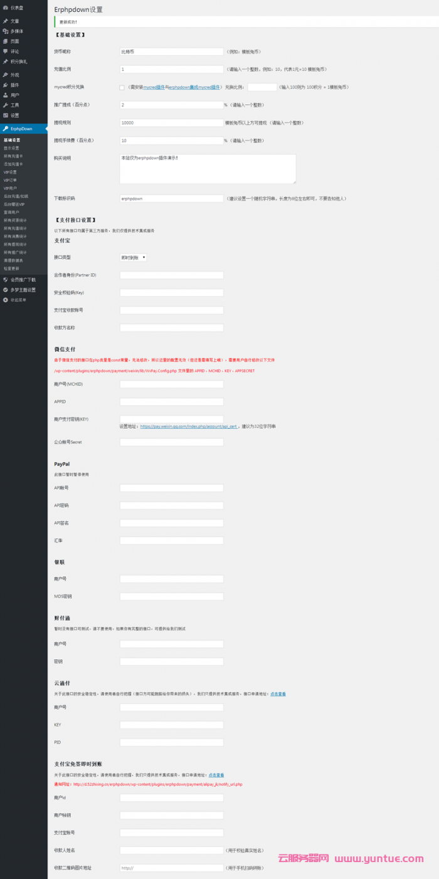439x879 pixels.
Task: Click the 货币昵称 input field
Action: pos(171,52)
